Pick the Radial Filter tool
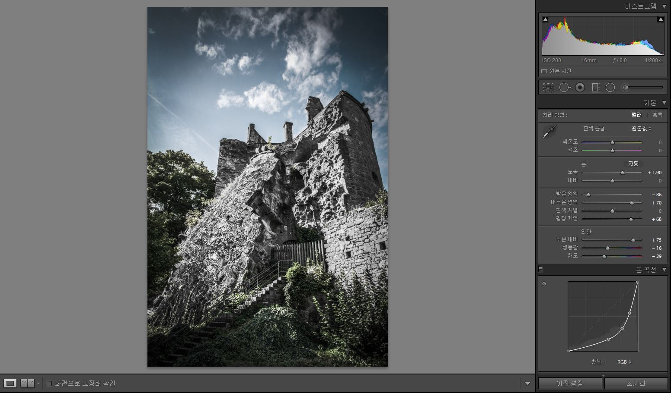 [610, 88]
